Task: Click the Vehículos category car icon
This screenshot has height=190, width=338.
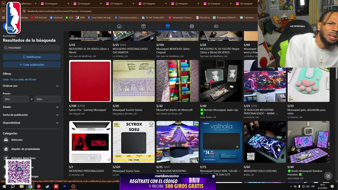Action: (x=6, y=140)
